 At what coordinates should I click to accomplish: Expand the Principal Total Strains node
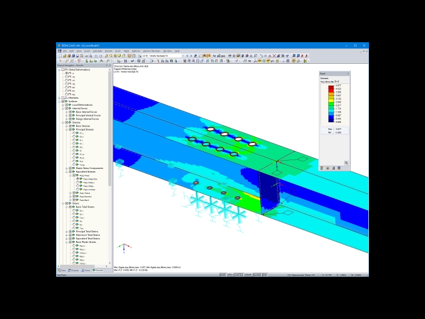tap(67, 232)
